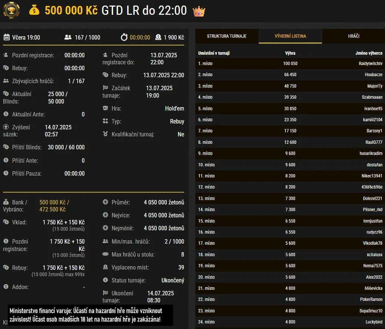
Task: Click the Ministerstvo financí warning banner
Action: click(90, 315)
